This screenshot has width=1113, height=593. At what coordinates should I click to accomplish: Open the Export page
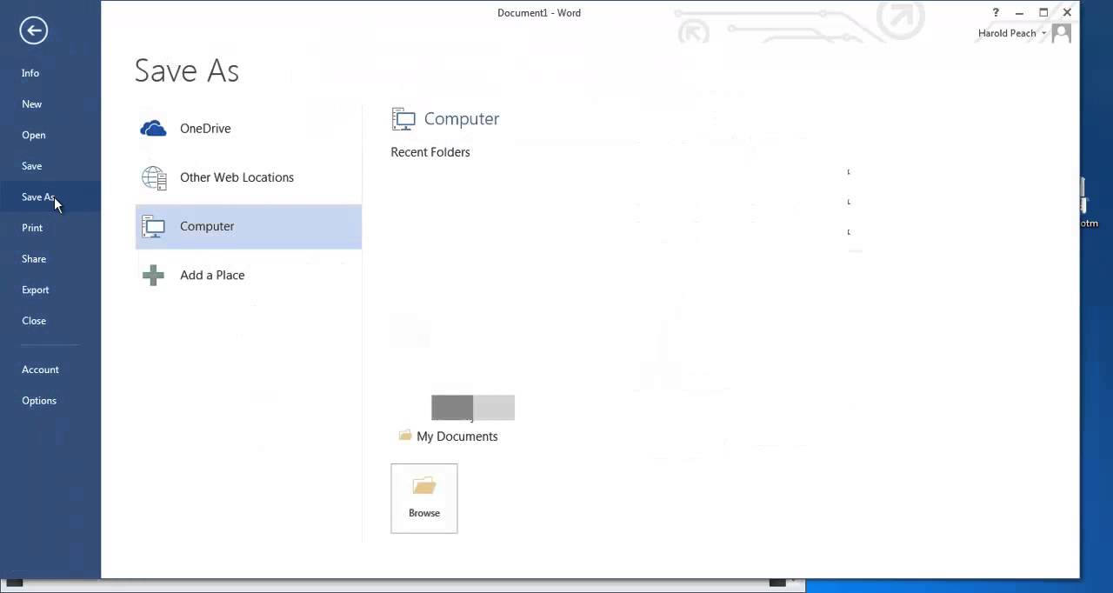36,290
